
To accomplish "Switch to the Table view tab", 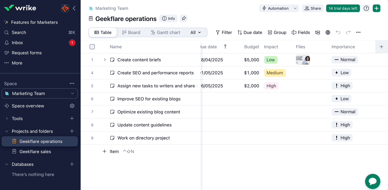I will (103, 32).
